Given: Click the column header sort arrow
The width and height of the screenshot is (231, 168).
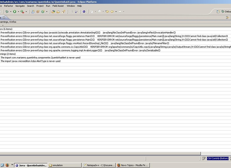Looking at the screenshot, I should point(3,25).
